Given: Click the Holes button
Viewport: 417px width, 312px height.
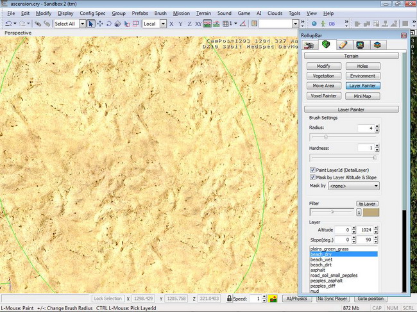Looking at the screenshot, I should pyautogui.click(x=362, y=66).
